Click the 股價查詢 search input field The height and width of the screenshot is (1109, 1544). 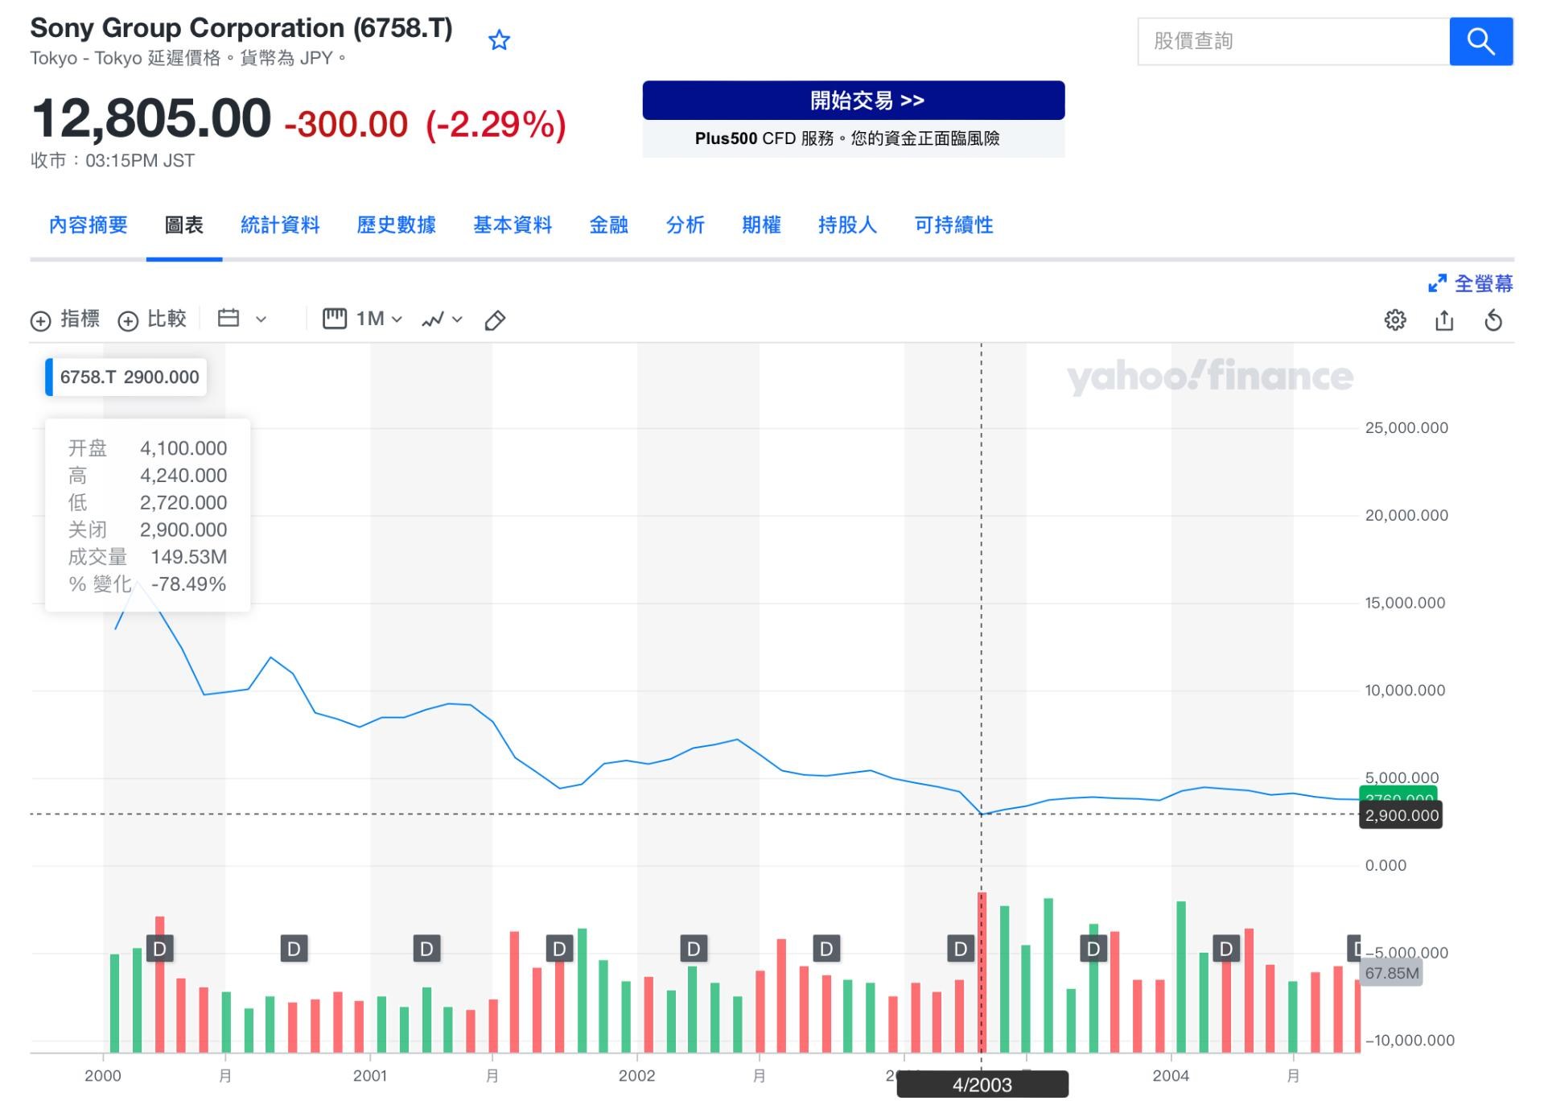[1293, 41]
